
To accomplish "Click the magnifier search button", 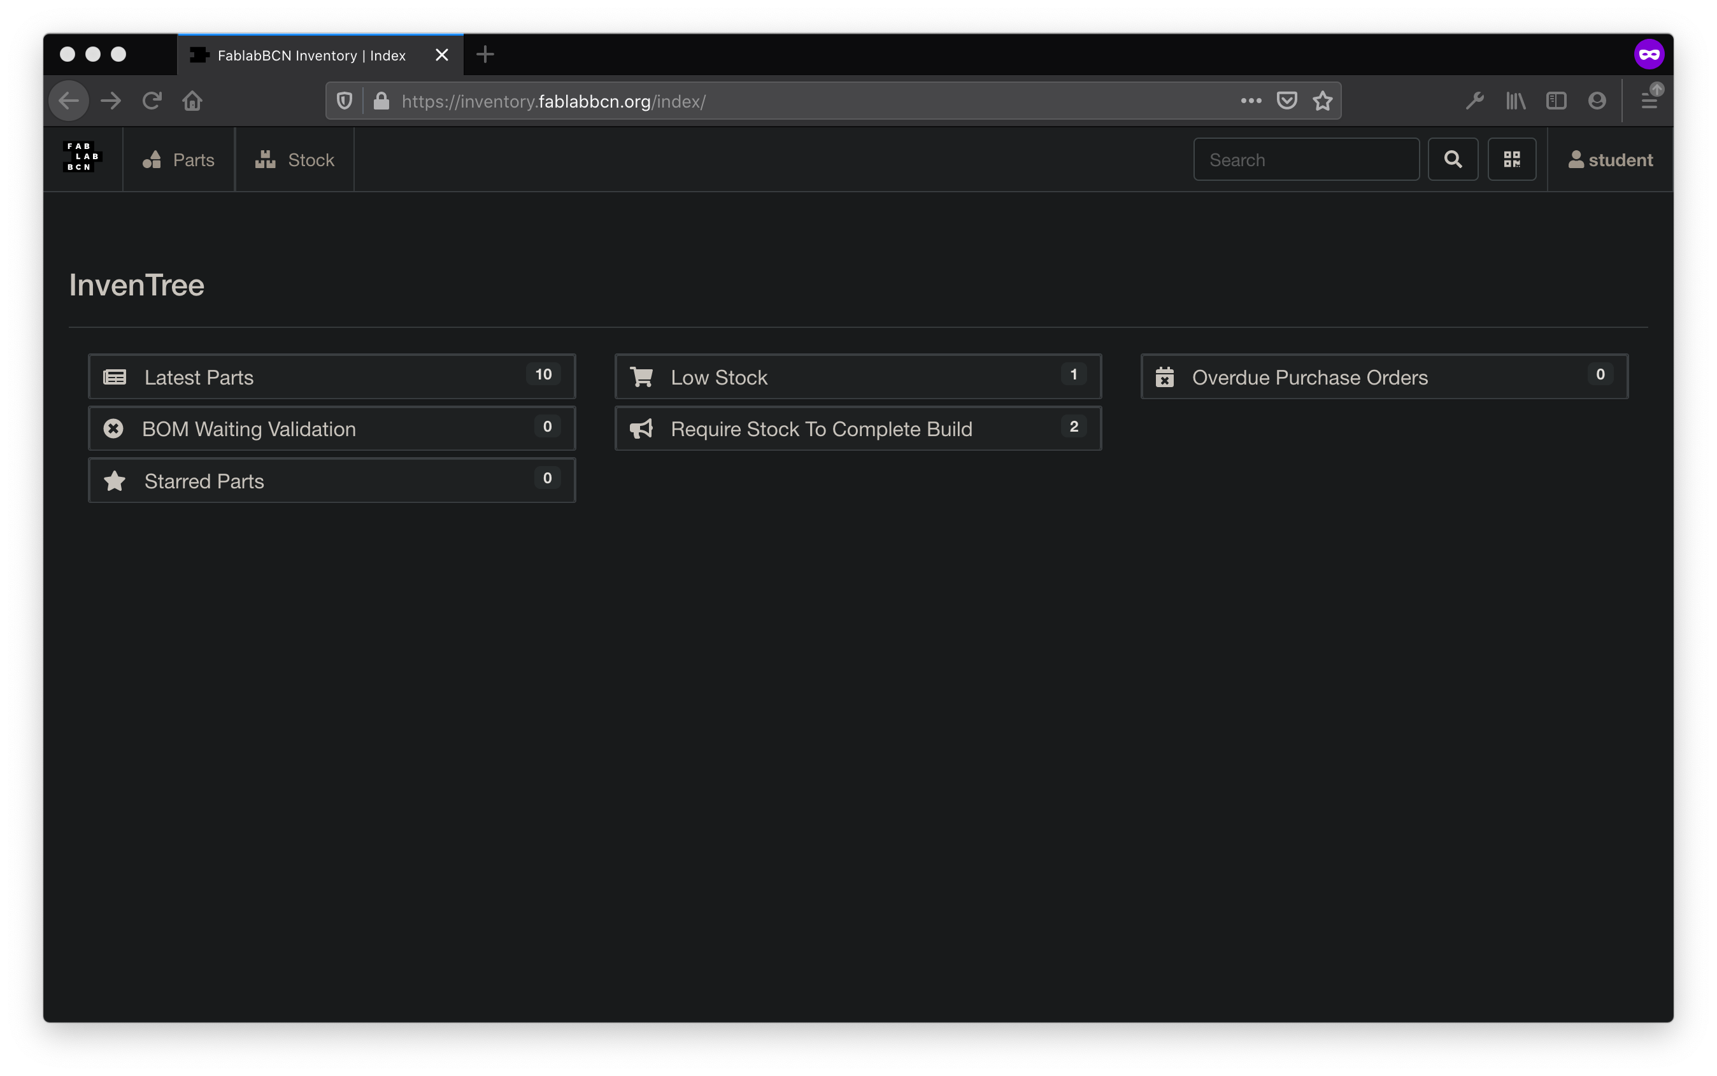I will point(1453,159).
